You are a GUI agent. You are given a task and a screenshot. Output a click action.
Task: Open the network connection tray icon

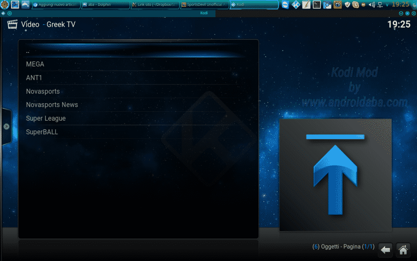click(380, 4)
